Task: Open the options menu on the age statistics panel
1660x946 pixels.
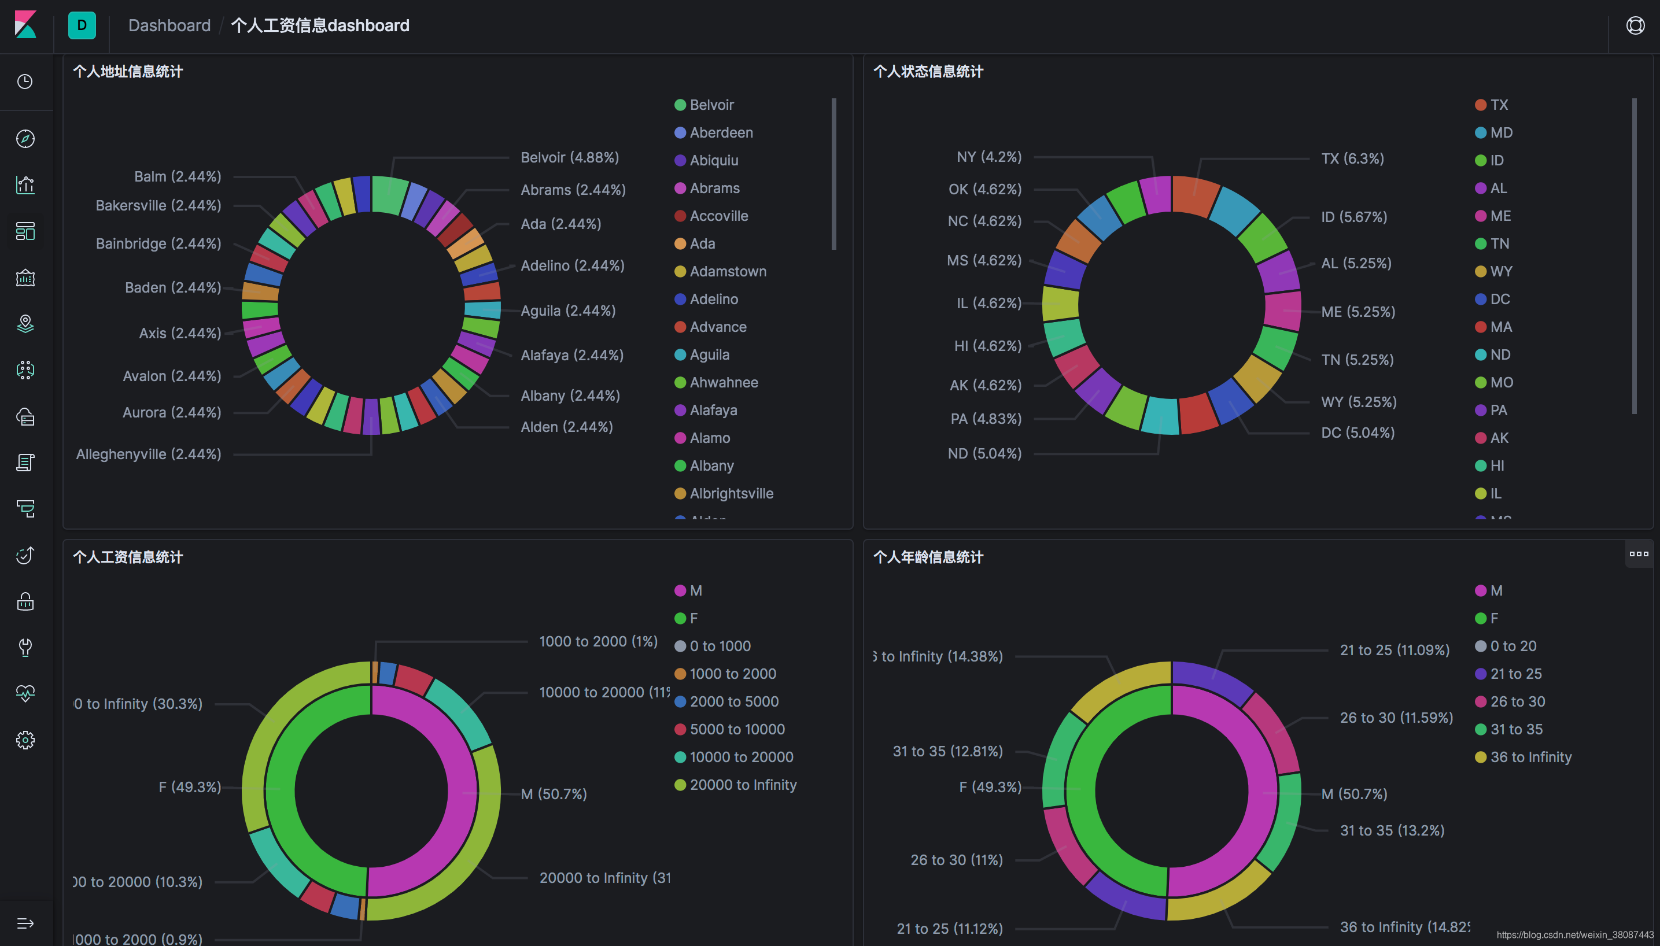Action: click(x=1638, y=554)
